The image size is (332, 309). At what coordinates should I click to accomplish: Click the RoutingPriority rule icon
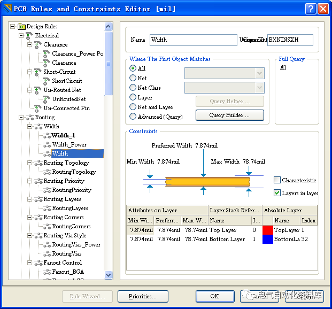pos(47,190)
